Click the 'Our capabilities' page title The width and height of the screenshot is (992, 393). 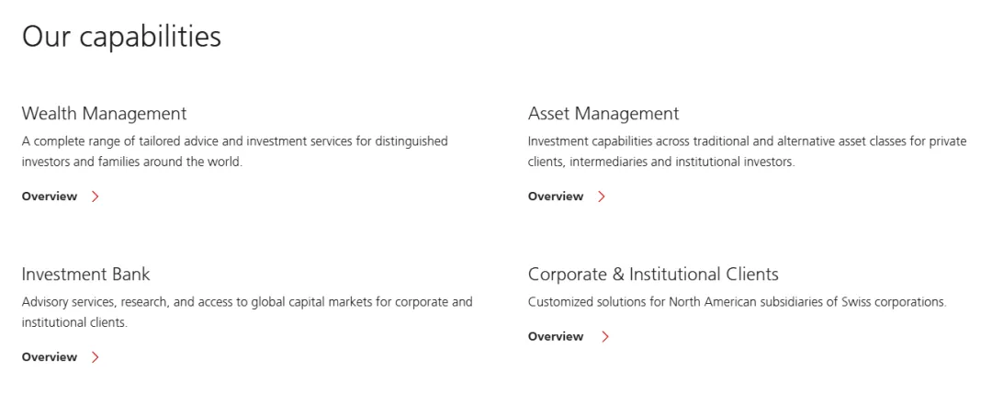pos(121,38)
